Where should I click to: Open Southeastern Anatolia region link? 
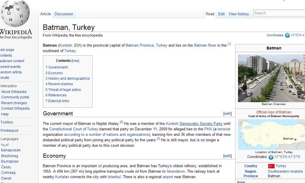(x=285, y=171)
